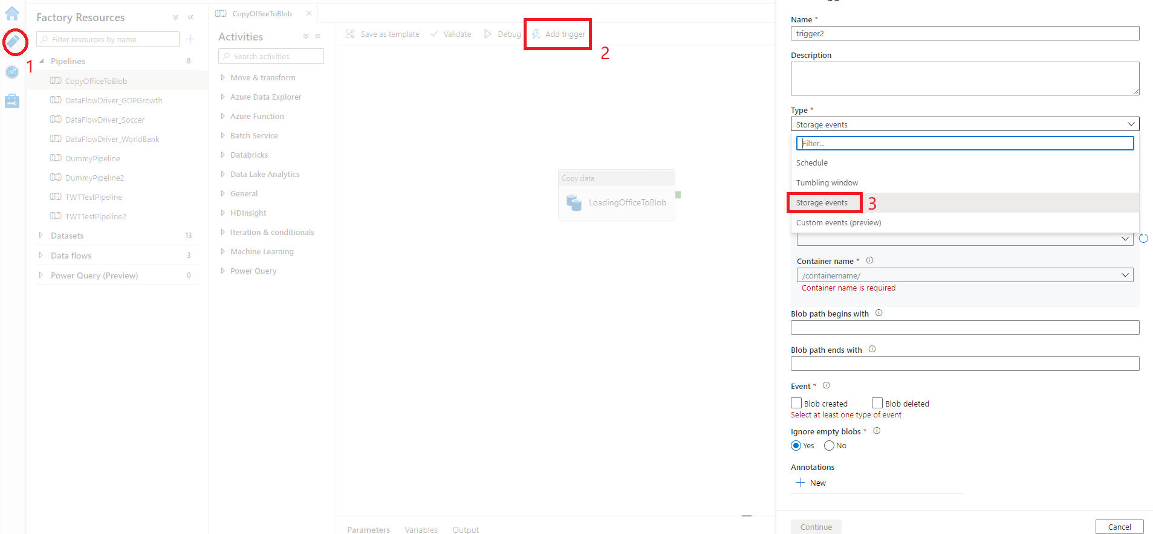
Task: Enable the Blob deleted checkbox
Action: click(877, 403)
